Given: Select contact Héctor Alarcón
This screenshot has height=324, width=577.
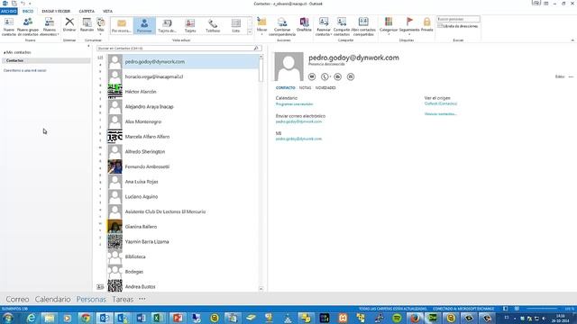Looking at the screenshot, I should point(183,92).
